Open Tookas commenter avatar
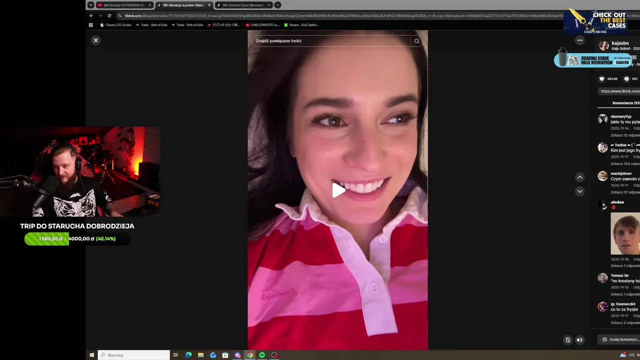Viewport: 640px width, 360px height. click(602, 147)
